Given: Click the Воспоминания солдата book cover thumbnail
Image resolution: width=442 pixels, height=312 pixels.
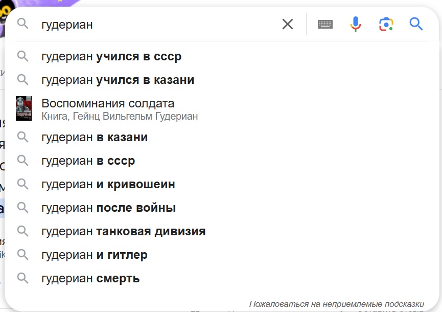Looking at the screenshot, I should 24,108.
